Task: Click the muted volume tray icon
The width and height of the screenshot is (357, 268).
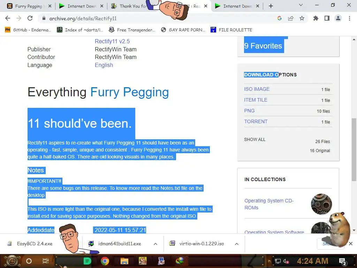Action: tap(286, 261)
